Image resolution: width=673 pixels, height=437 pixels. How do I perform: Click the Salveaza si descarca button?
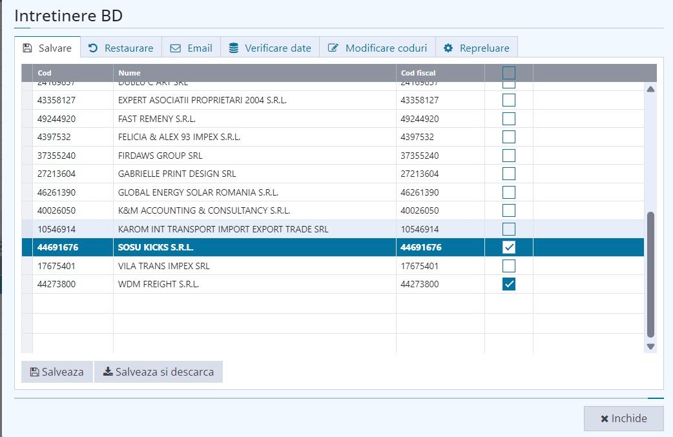(x=158, y=372)
